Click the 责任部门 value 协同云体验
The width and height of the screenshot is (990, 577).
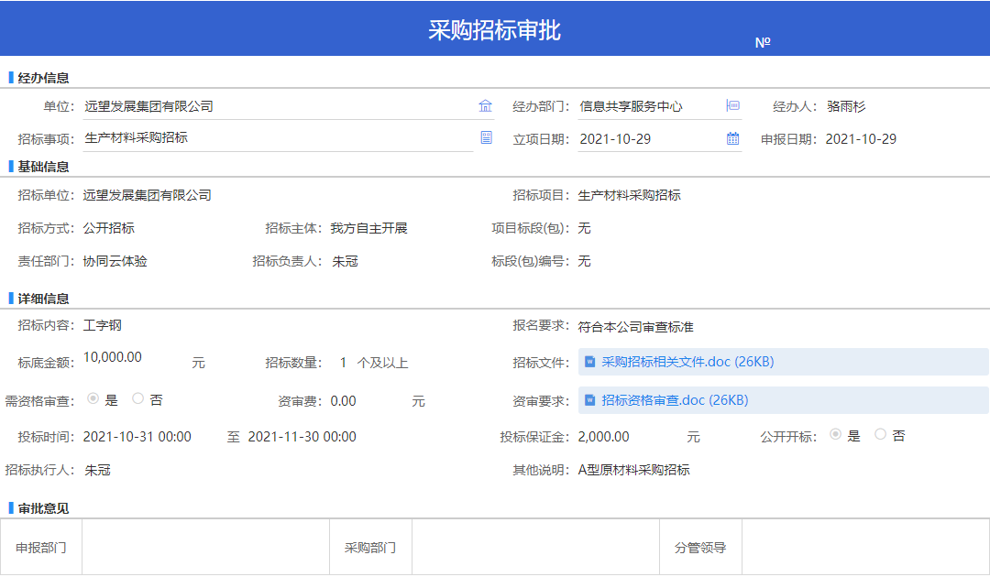(x=115, y=261)
